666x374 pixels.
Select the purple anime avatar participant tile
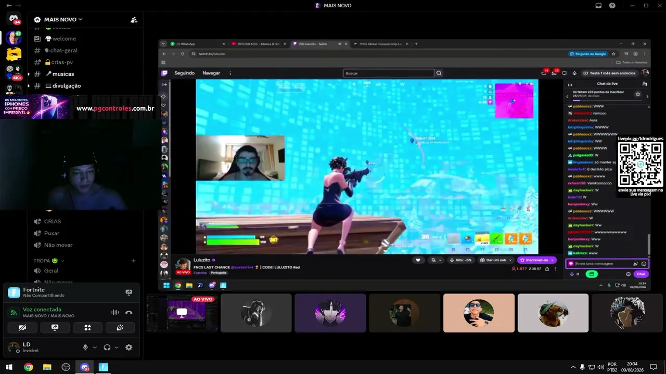(330, 313)
